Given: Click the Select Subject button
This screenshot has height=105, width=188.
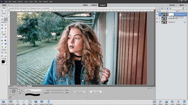Looking at the screenshot, I should pos(96,92).
